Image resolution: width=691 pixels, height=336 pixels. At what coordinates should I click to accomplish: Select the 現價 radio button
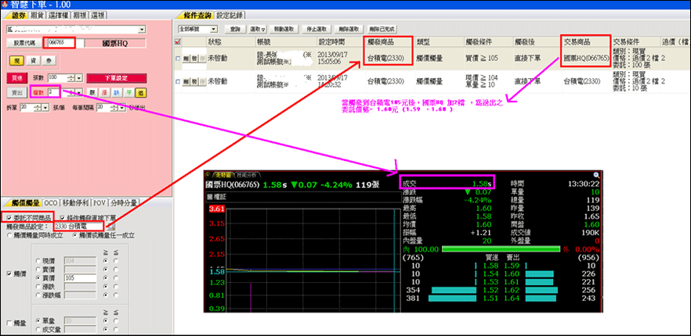pos(38,261)
